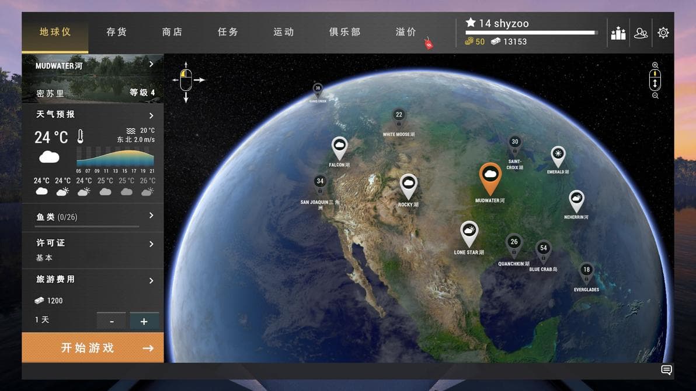Click current temperature 24 °C reading
The height and width of the screenshot is (391, 696).
click(x=51, y=138)
